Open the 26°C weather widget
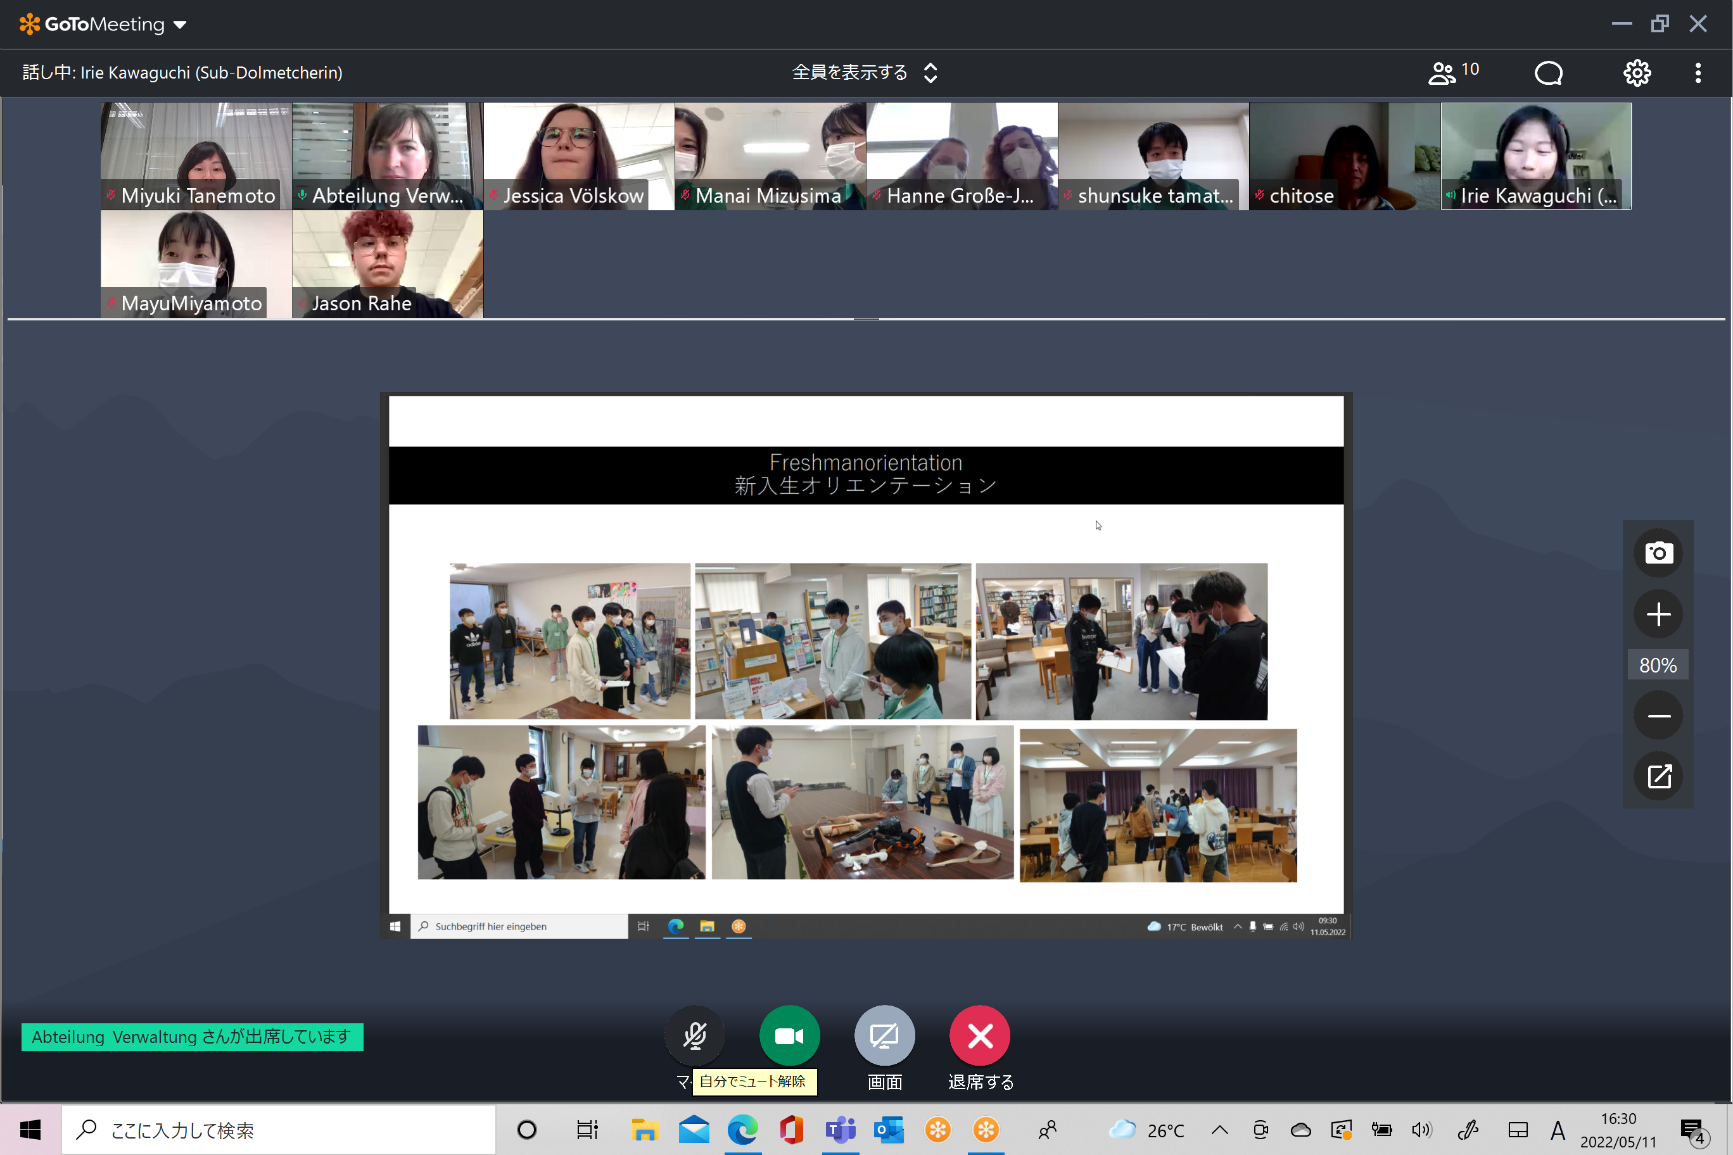The image size is (1733, 1155). point(1147,1129)
